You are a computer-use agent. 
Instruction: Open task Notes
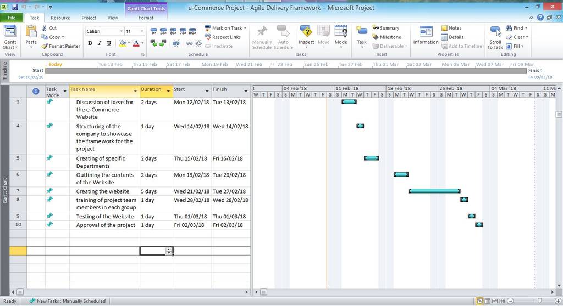(451, 28)
